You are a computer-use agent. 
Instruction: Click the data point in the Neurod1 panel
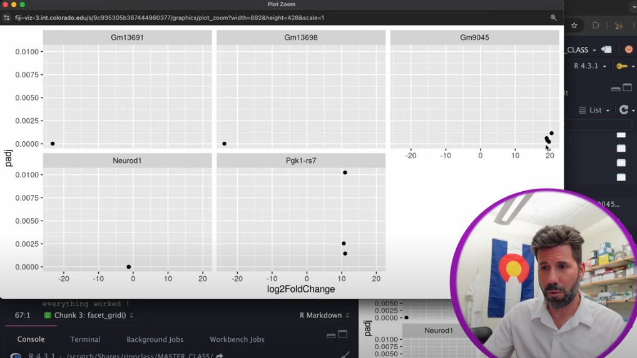[x=129, y=267]
